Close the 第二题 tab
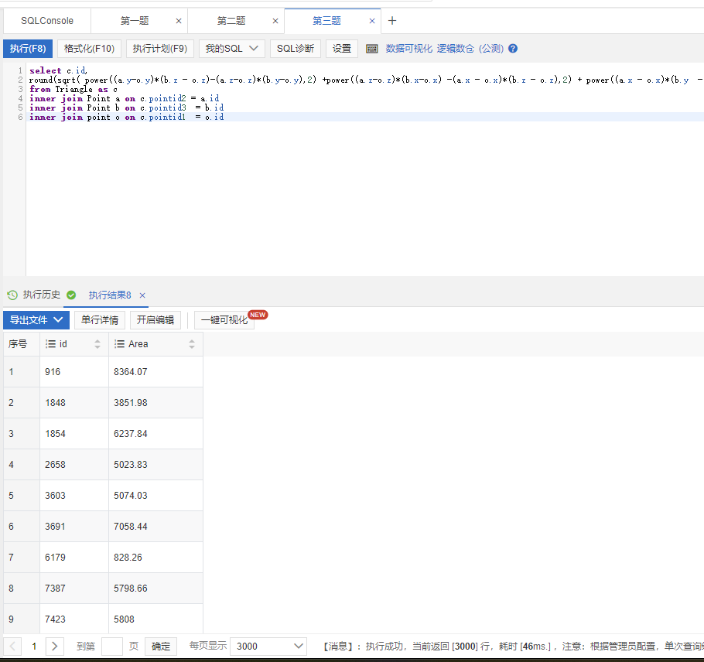Image resolution: width=704 pixels, height=662 pixels. 275,21
